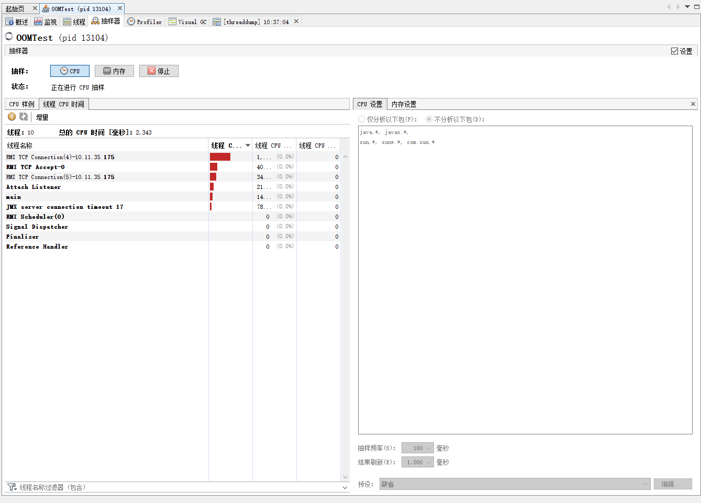Select the RMI TCP Accept-0 thread row
Screen dimensions: 701x503
[173, 167]
